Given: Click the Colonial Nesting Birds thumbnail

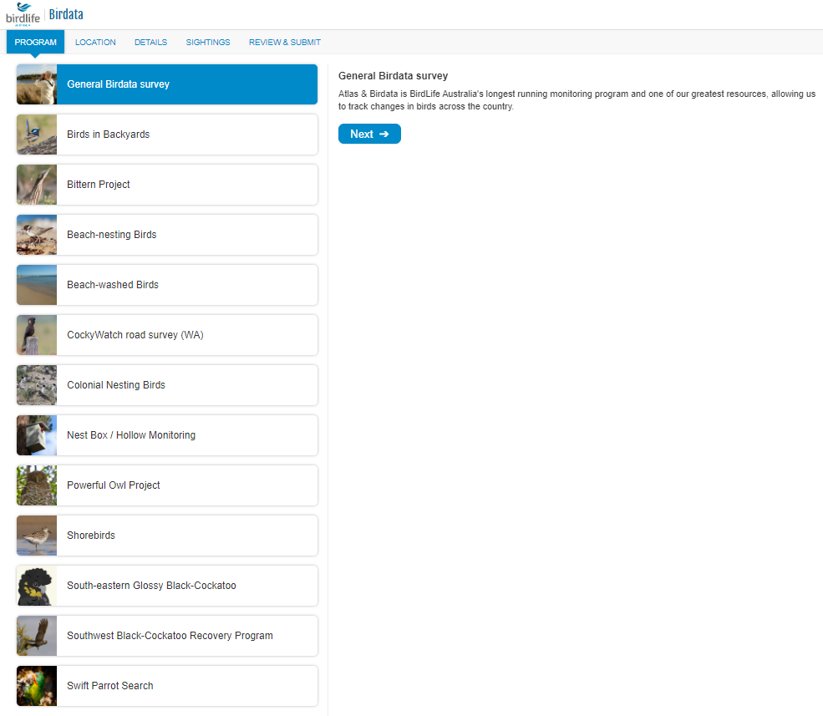Looking at the screenshot, I should [x=37, y=385].
